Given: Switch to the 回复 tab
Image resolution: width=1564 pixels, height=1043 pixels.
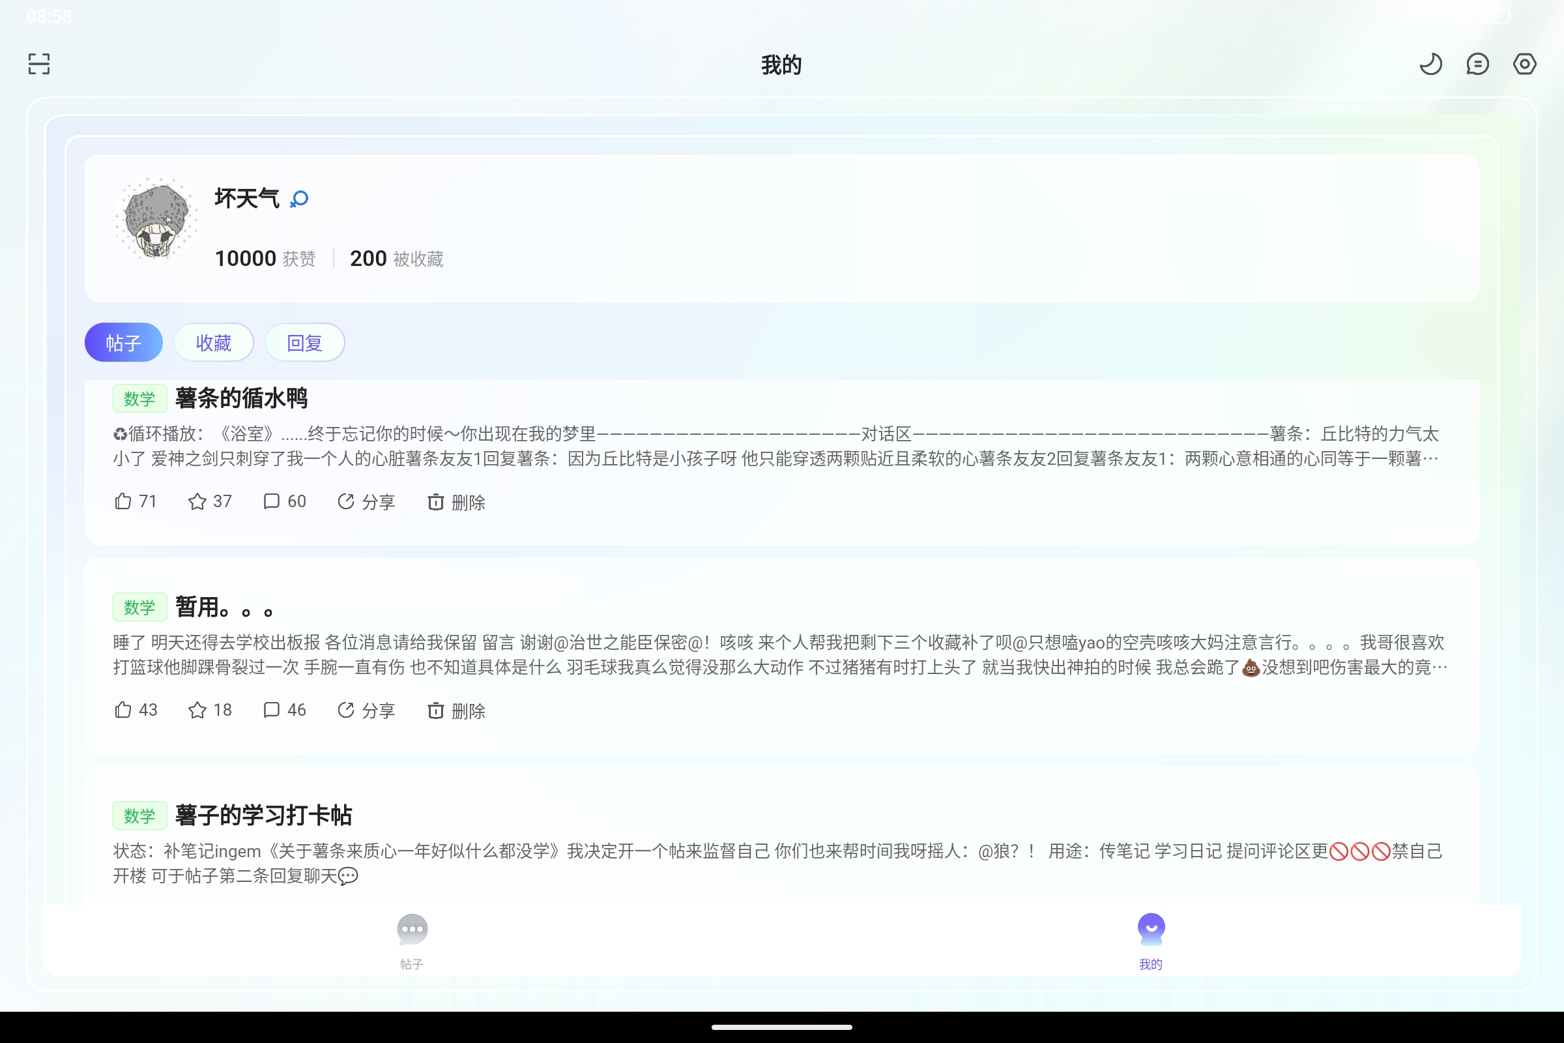Looking at the screenshot, I should coord(304,343).
